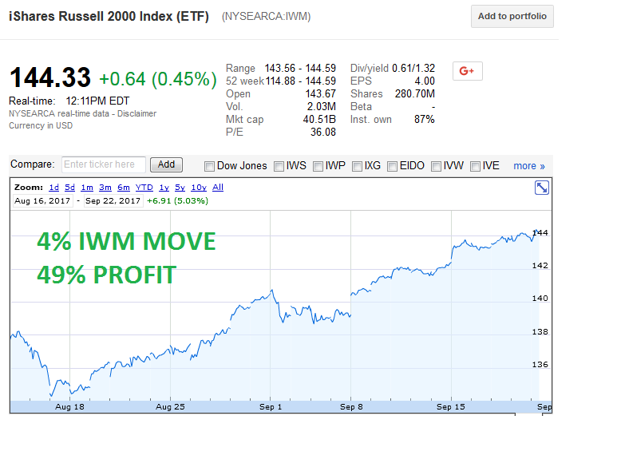The height and width of the screenshot is (467, 617).
Task: Open the Disclaimer link
Action: pos(139,113)
